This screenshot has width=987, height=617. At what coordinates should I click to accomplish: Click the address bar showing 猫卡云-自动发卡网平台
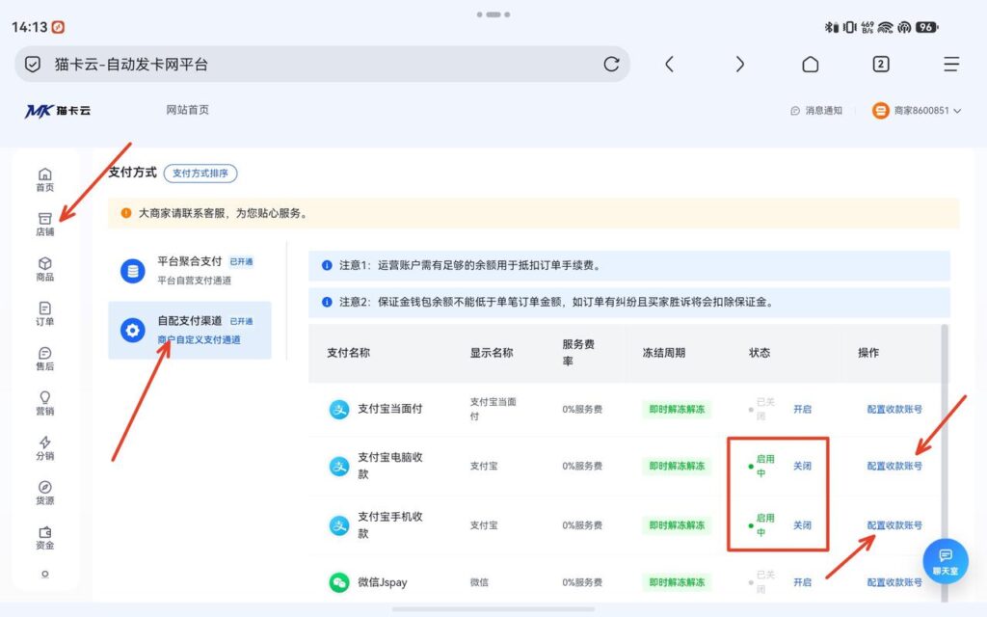tap(322, 64)
